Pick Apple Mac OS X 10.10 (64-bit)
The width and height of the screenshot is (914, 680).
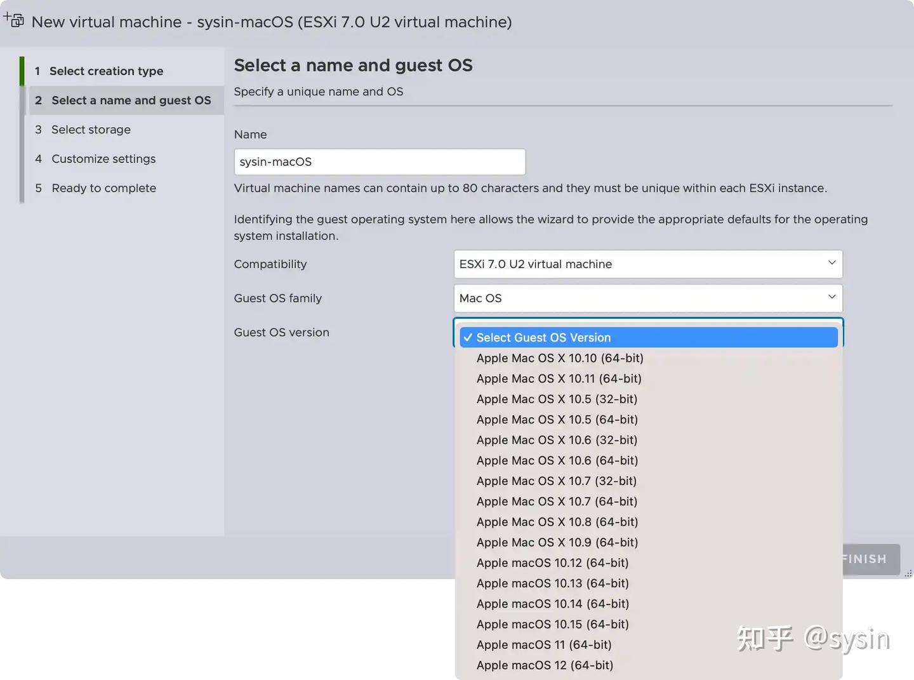coord(559,358)
